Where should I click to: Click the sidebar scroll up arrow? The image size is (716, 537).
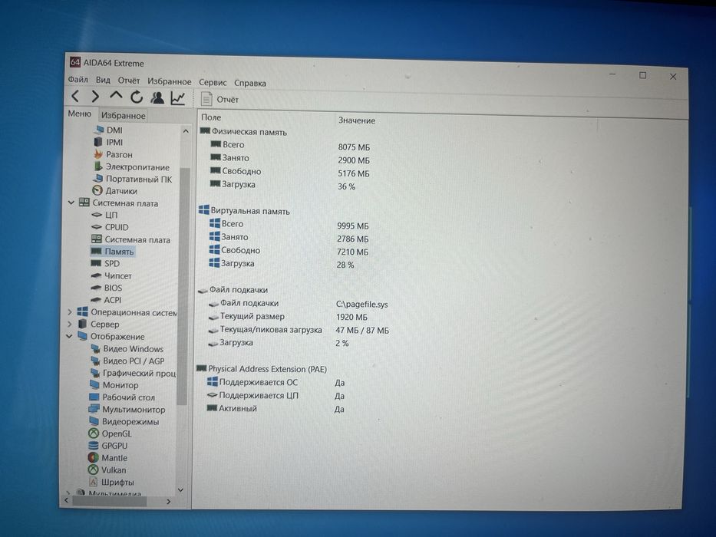coord(186,131)
